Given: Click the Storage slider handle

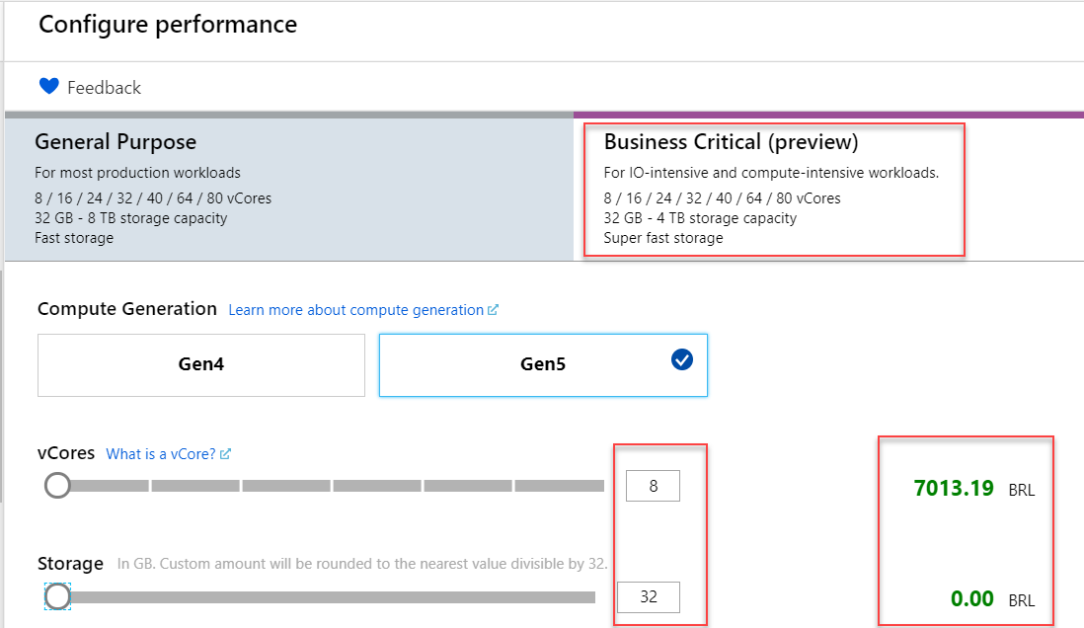Looking at the screenshot, I should pos(58,596).
